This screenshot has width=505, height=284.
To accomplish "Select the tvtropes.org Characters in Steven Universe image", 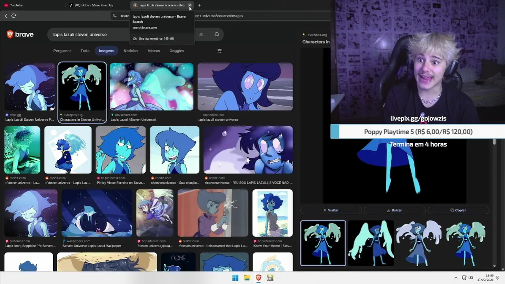I will coord(82,87).
